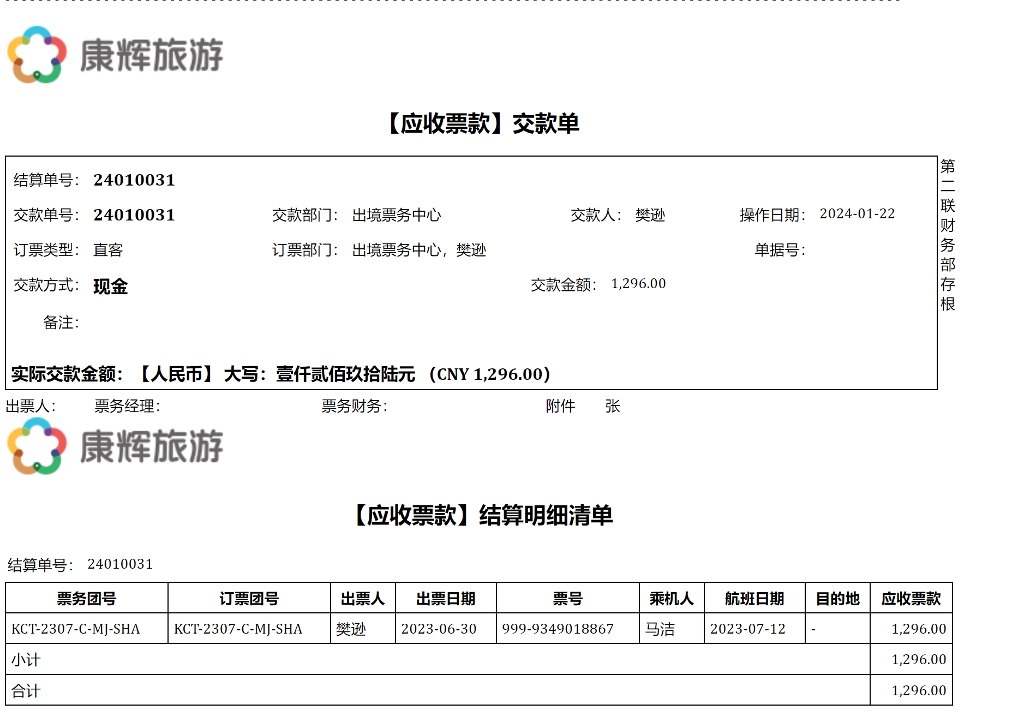
Task: Select the 【应收票款】交款单 title
Action: point(483,124)
